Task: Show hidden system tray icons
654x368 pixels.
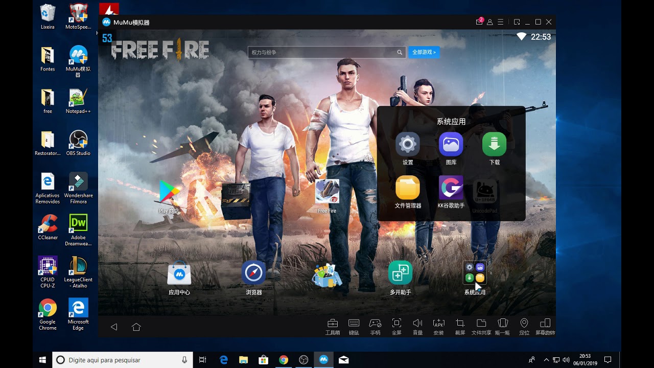Action: [x=546, y=360]
